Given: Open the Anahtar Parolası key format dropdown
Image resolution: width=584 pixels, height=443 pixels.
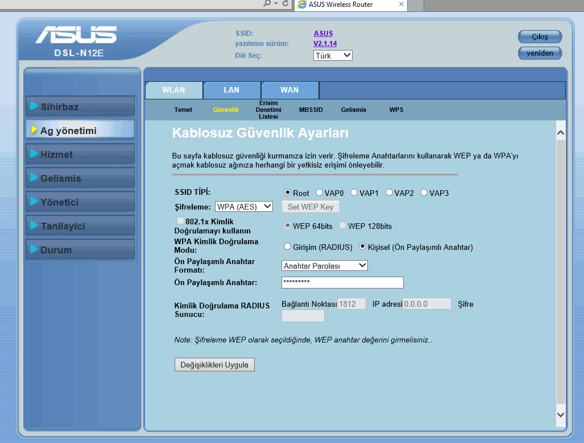Looking at the screenshot, I should pyautogui.click(x=325, y=266).
